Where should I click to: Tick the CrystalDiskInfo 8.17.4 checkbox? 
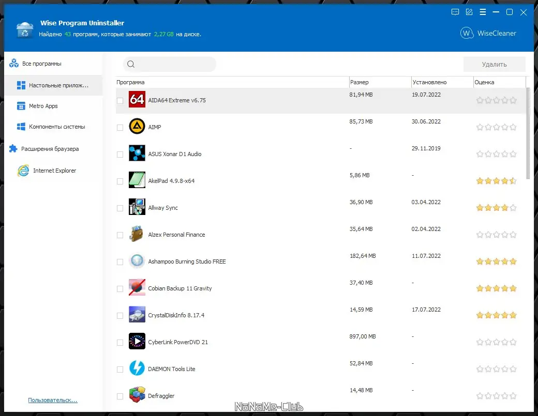pos(119,316)
